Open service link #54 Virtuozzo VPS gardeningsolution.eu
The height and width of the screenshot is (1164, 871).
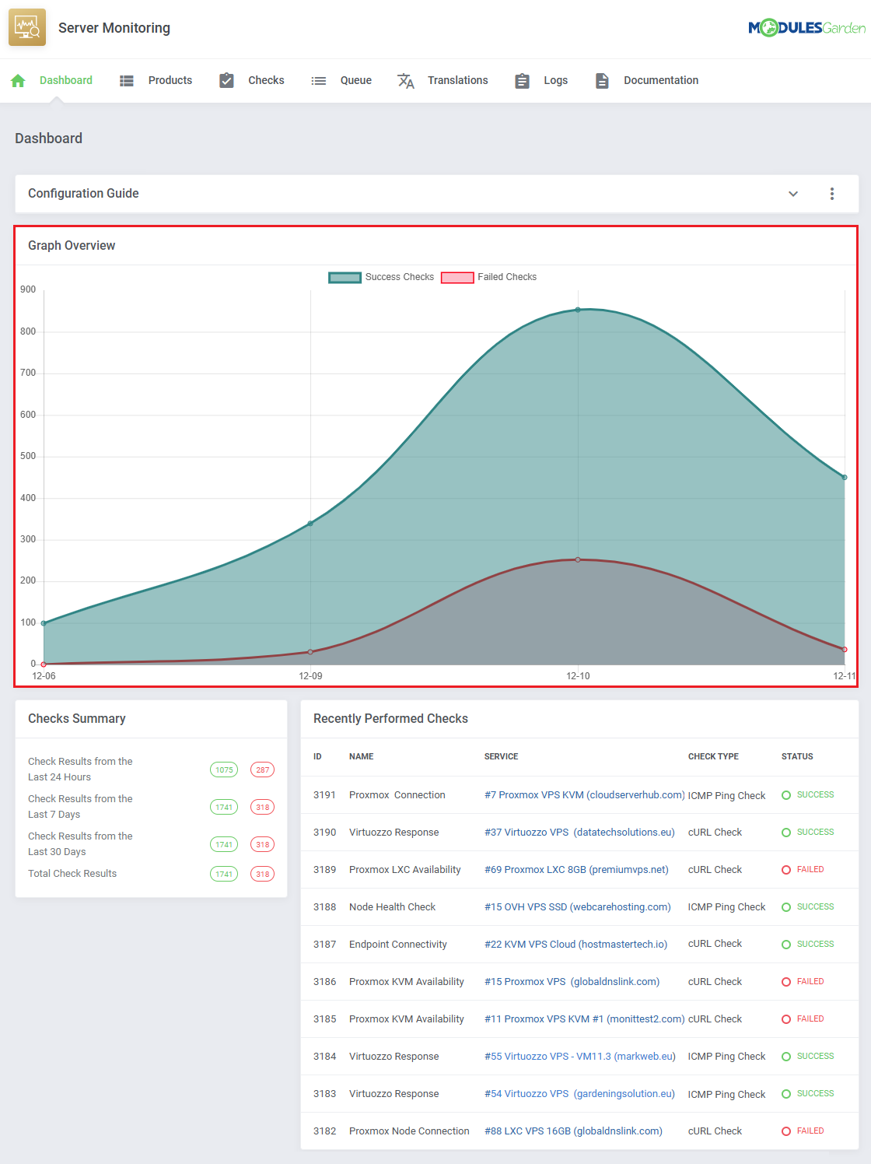pos(579,1094)
